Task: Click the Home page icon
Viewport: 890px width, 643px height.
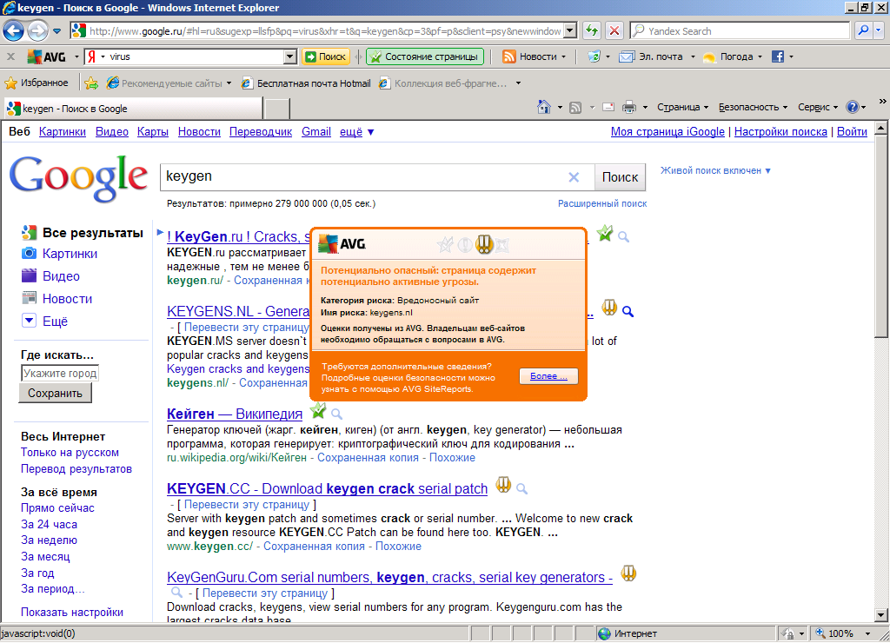Action: tap(544, 107)
